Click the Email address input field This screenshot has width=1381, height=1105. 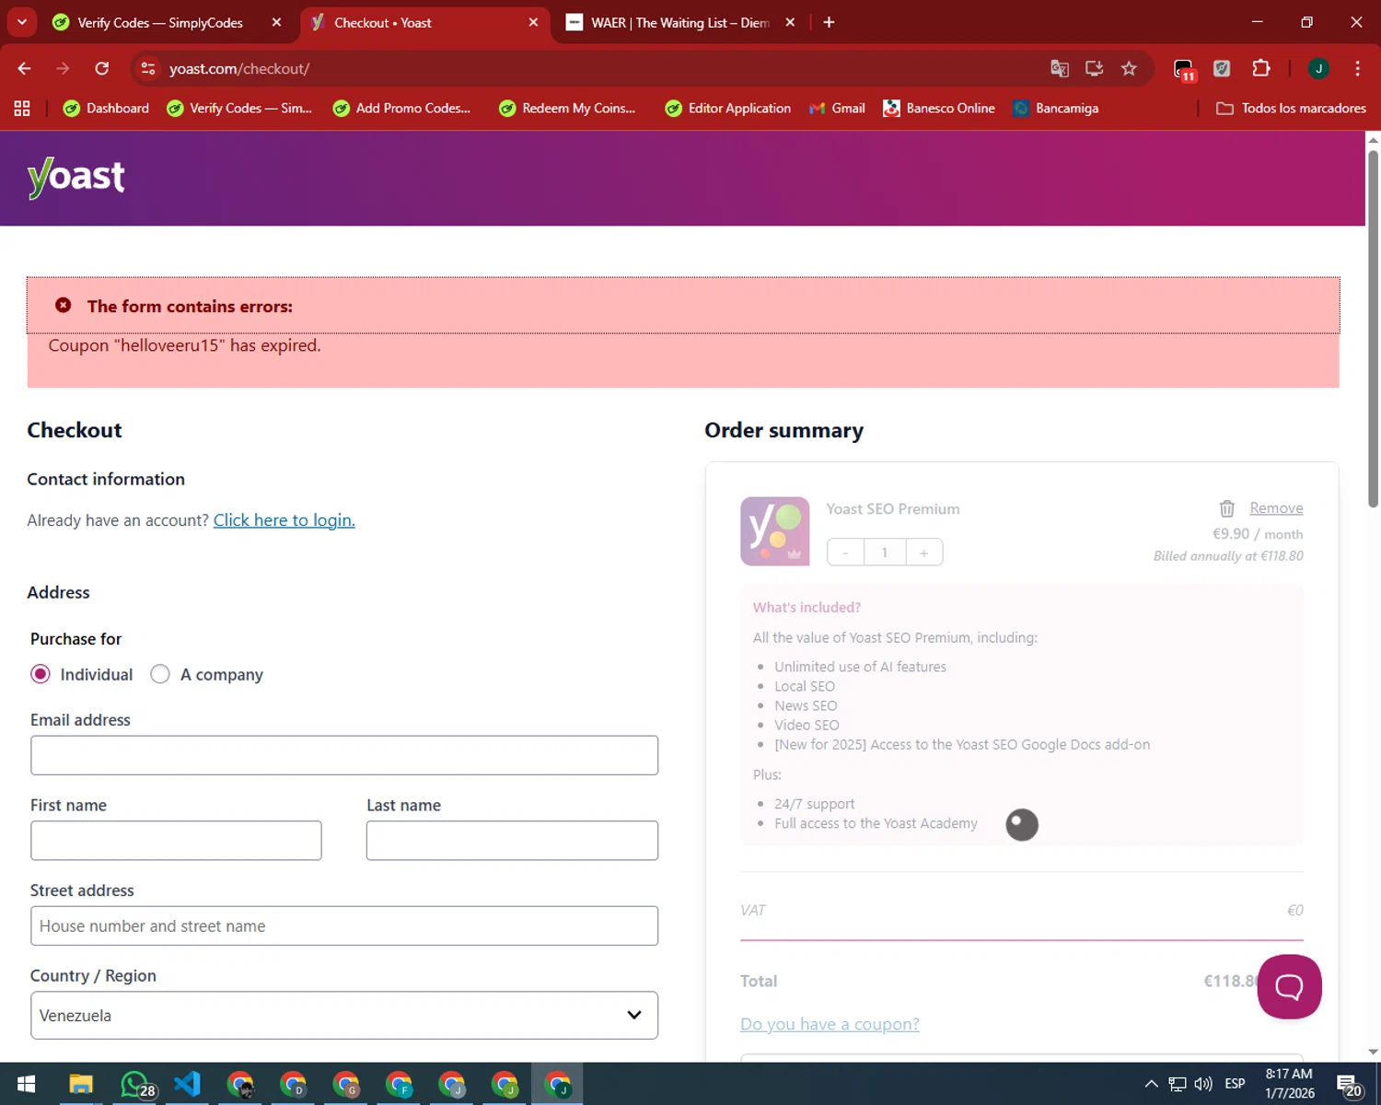344,755
